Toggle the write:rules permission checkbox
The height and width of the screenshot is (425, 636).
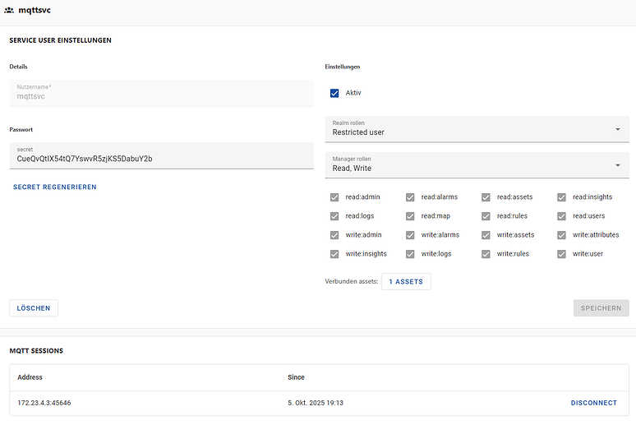pos(486,254)
